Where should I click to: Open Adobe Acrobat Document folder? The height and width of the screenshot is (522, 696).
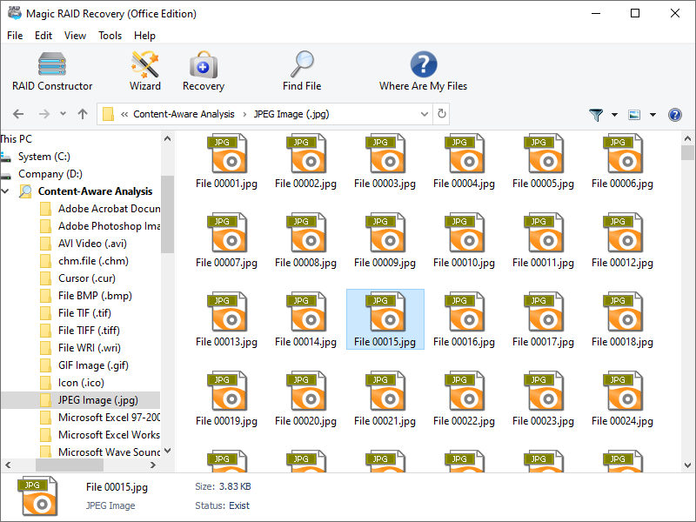point(100,209)
